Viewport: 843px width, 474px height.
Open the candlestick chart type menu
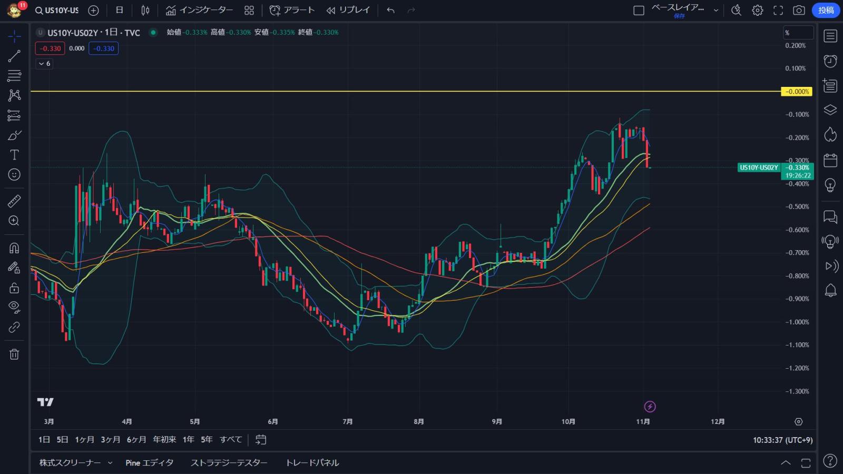(145, 10)
